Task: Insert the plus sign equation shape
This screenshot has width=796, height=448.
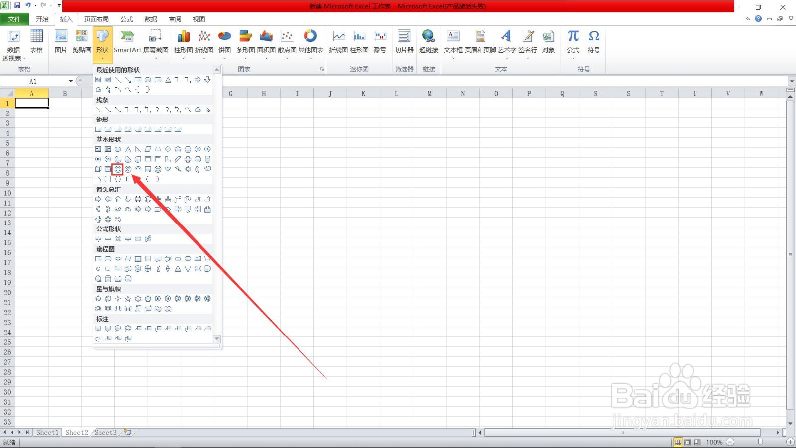Action: (x=98, y=239)
